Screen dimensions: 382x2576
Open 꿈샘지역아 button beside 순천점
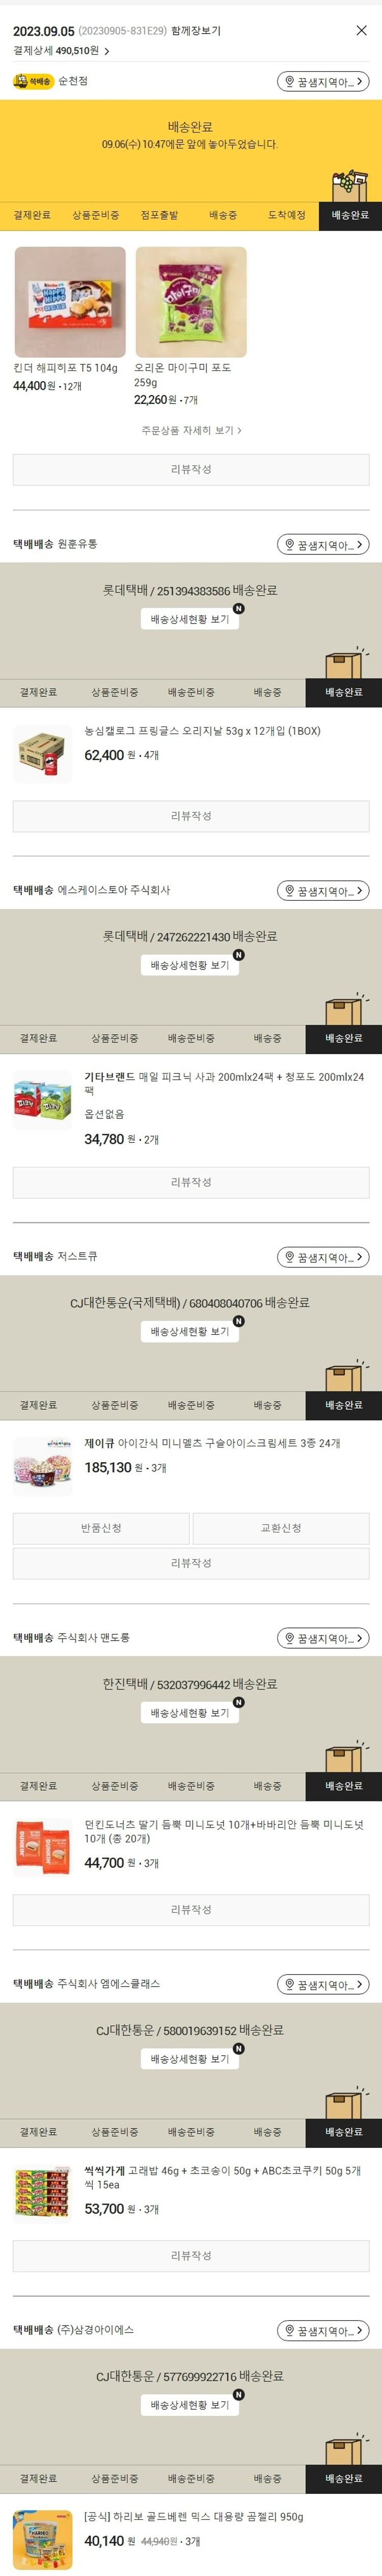click(323, 81)
